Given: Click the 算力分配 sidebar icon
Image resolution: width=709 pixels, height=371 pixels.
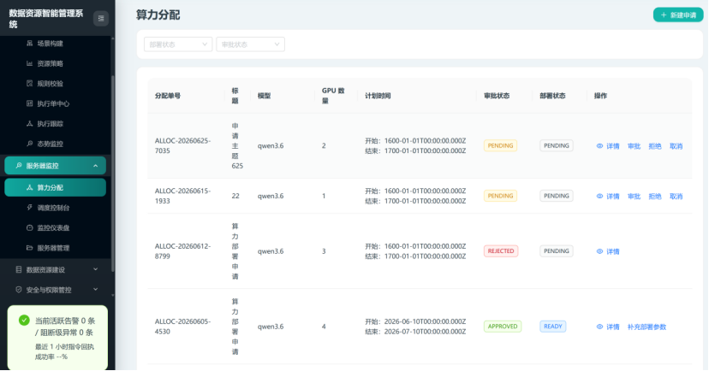Looking at the screenshot, I should click(x=29, y=187).
